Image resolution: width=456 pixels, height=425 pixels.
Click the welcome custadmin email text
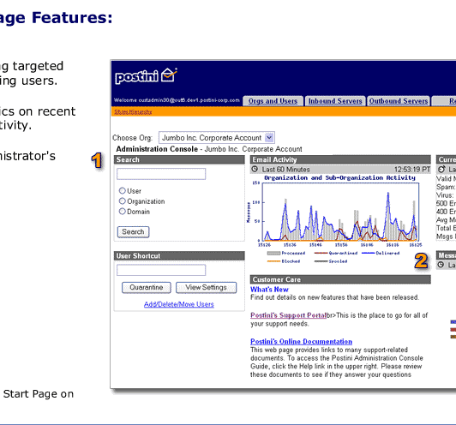(x=177, y=100)
